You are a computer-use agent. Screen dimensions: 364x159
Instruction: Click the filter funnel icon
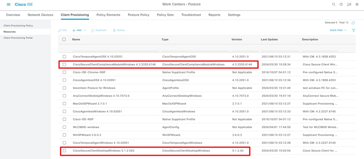pyautogui.click(x=353, y=30)
